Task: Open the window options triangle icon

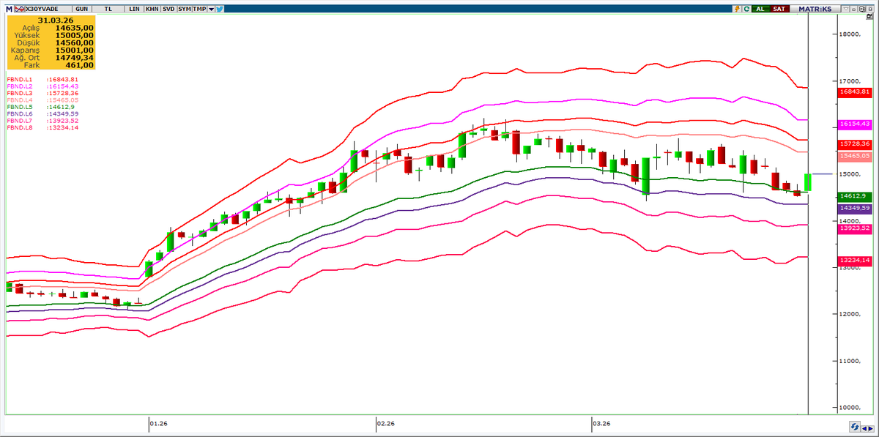Action: click(845, 9)
